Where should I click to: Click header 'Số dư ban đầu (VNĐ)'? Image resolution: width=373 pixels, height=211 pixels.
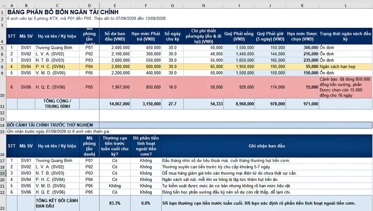[x=115, y=36]
